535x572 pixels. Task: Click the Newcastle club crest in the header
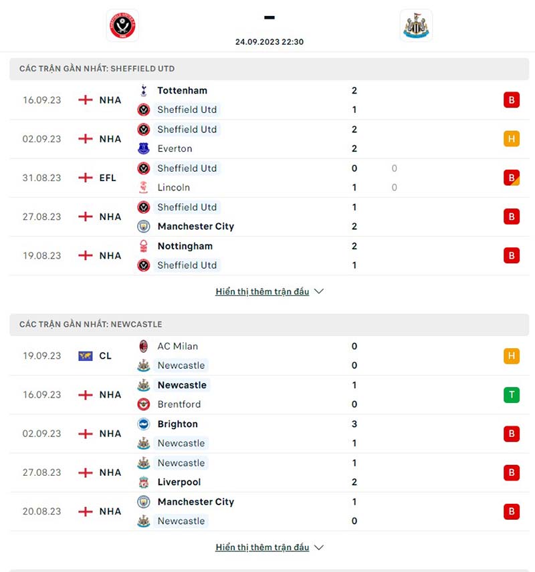[x=416, y=26]
